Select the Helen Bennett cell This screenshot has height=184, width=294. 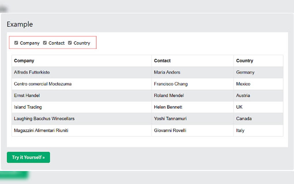pos(168,107)
